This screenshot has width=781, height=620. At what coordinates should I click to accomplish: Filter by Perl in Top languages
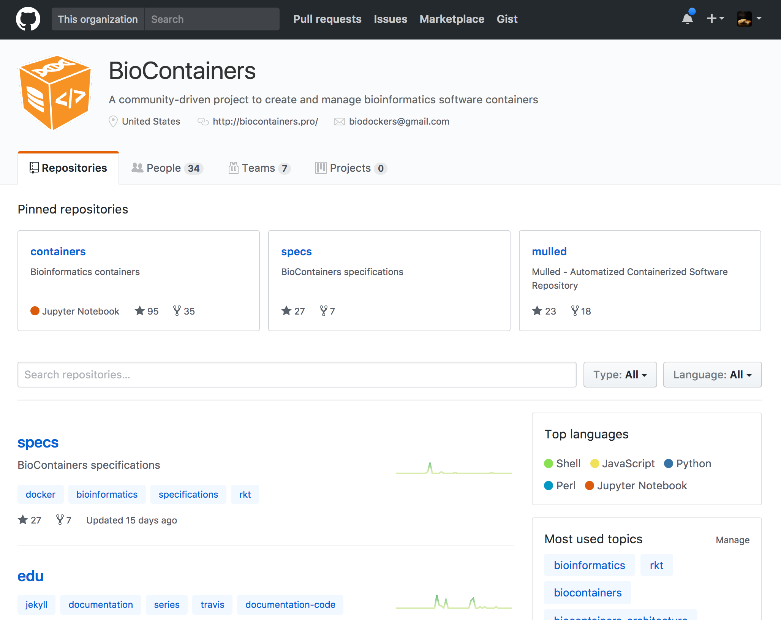[560, 486]
